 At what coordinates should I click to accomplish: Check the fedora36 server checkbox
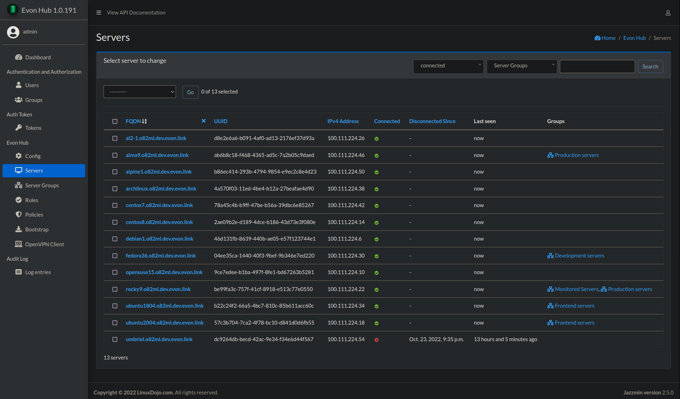pos(115,256)
